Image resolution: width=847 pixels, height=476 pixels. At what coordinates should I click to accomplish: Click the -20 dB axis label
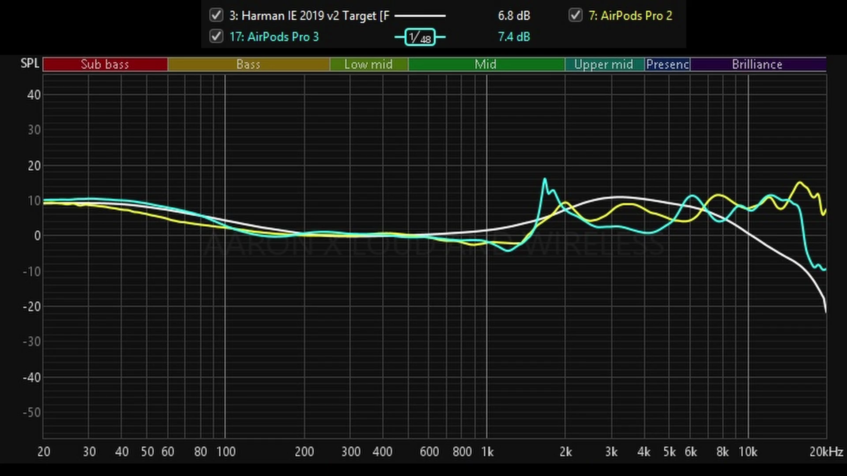32,307
